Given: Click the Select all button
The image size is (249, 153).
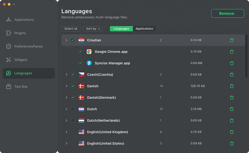Looking at the screenshot, I should pos(71,29).
